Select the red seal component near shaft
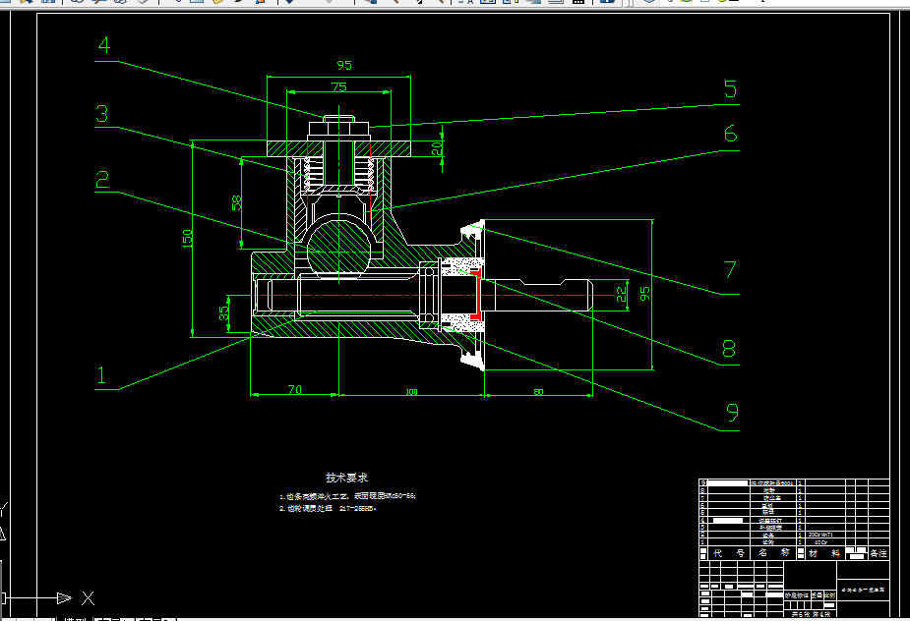 (x=476, y=295)
